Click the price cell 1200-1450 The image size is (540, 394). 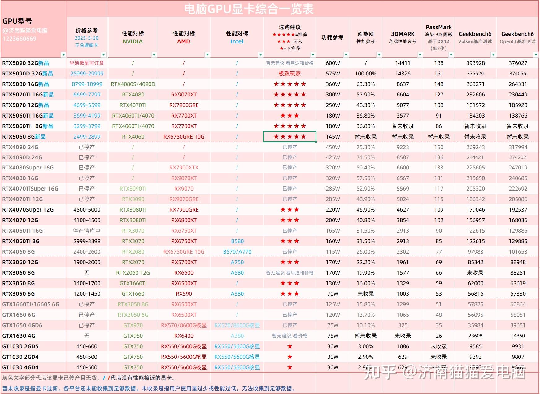pyautogui.click(x=87, y=294)
